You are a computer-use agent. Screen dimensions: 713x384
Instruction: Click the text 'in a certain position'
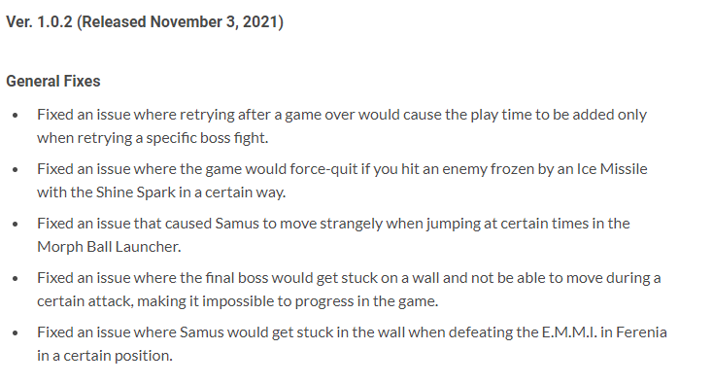click(x=105, y=356)
